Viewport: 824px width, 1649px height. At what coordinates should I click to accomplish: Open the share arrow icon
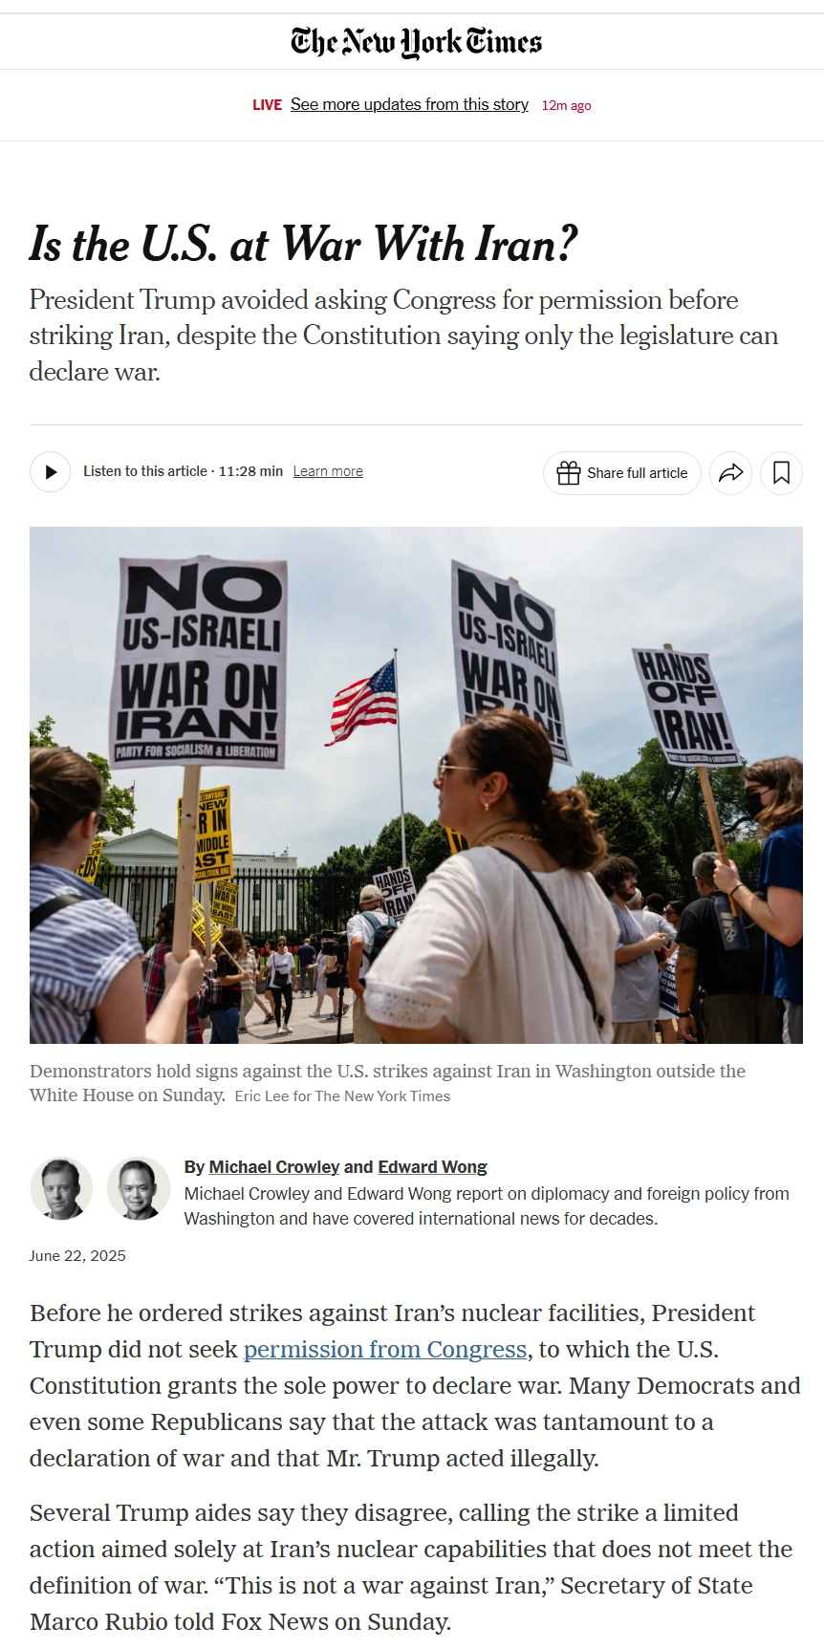coord(730,473)
